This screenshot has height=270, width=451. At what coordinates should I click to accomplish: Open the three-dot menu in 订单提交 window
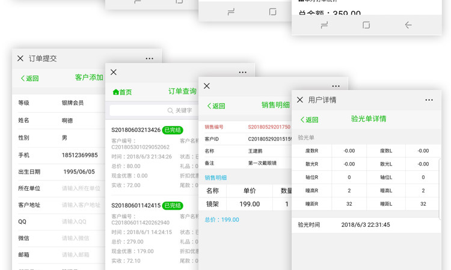[149, 59]
